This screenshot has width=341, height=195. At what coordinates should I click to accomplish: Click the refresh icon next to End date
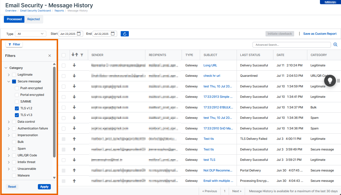[125, 34]
